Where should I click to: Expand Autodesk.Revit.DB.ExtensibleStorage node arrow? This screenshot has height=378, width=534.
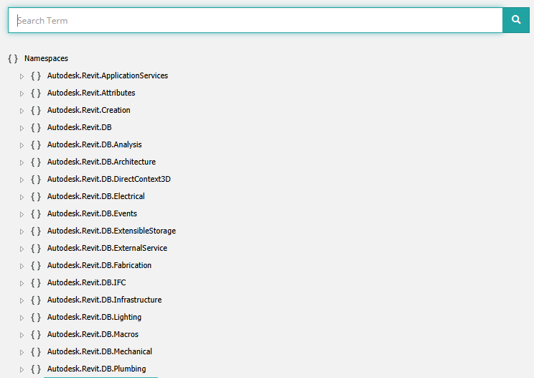point(22,231)
